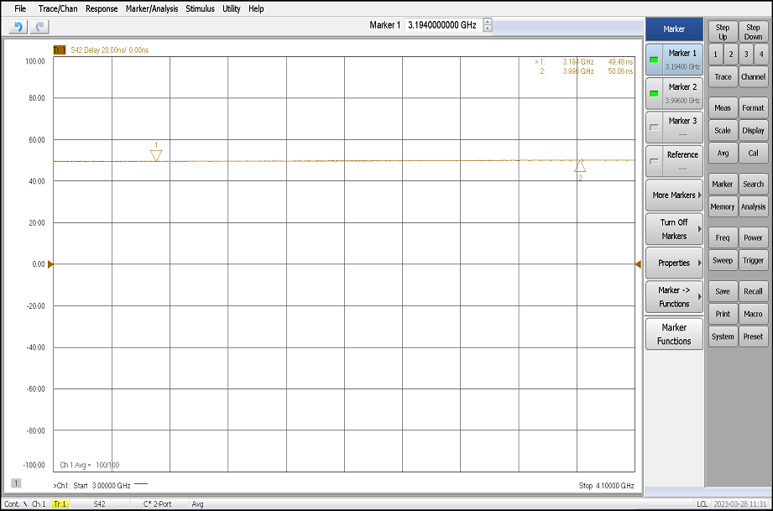Step up Marker 1 frequency with the spinner
Image resolution: width=773 pixels, height=511 pixels.
tap(485, 22)
